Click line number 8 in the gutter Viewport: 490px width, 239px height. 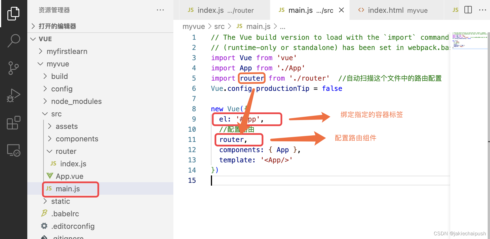pos(194,109)
